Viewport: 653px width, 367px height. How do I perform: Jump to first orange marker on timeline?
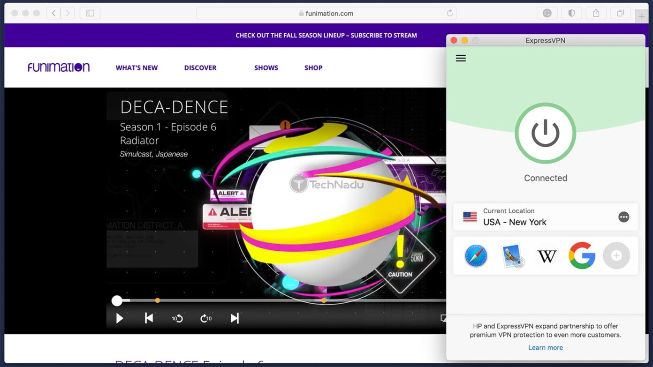(158, 300)
